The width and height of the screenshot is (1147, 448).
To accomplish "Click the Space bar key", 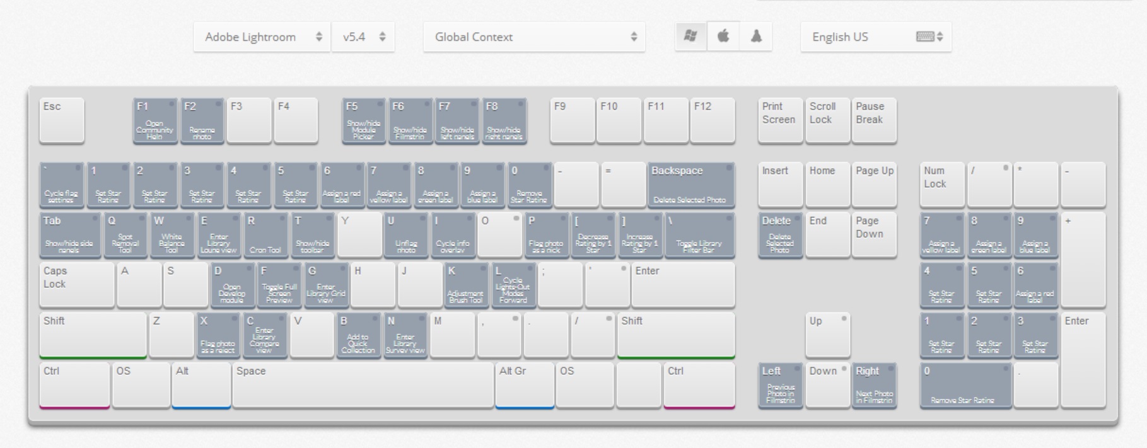I will click(363, 384).
